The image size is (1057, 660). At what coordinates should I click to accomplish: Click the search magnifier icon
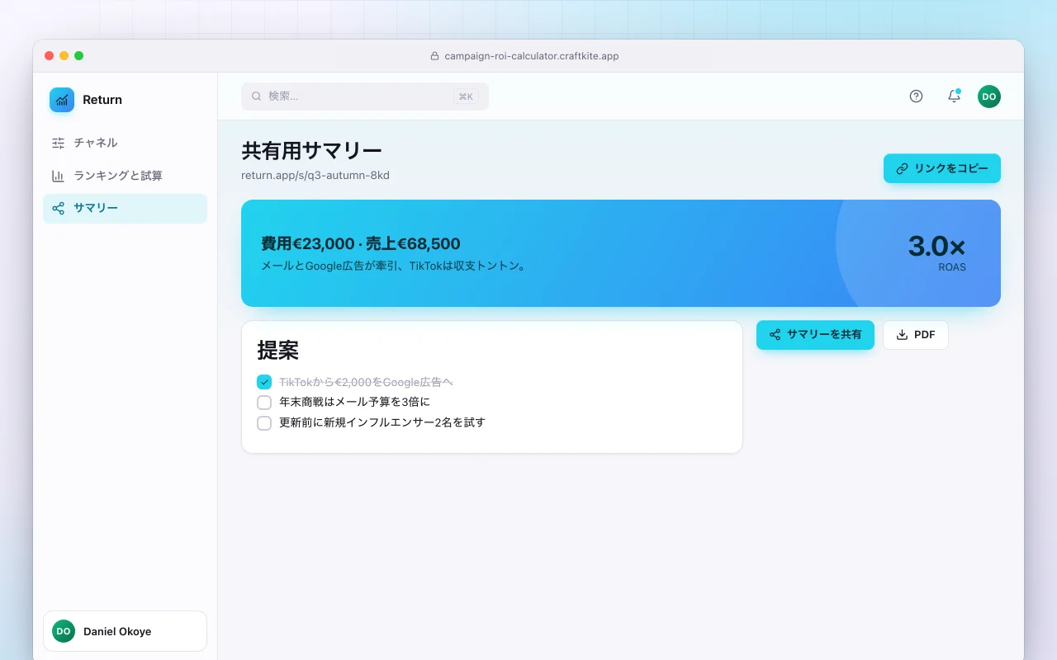tap(257, 97)
